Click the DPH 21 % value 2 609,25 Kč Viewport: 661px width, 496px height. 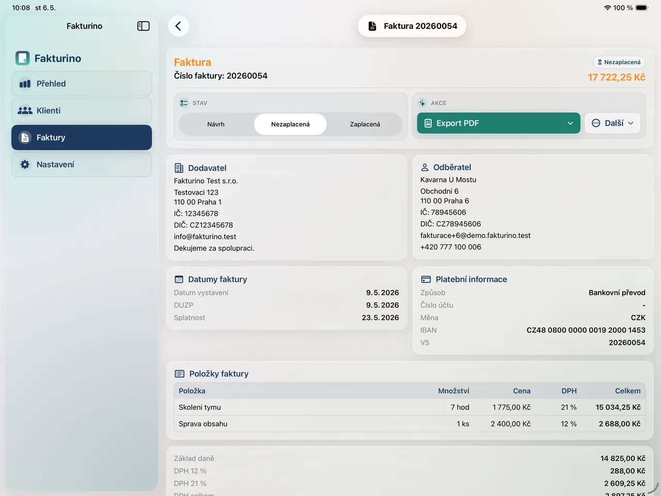tap(625, 484)
